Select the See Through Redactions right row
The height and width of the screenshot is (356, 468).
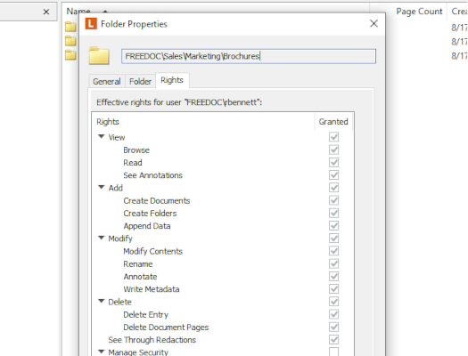(x=152, y=340)
